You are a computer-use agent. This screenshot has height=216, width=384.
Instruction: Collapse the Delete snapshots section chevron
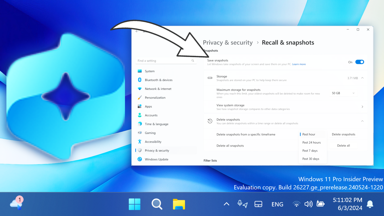(x=362, y=121)
